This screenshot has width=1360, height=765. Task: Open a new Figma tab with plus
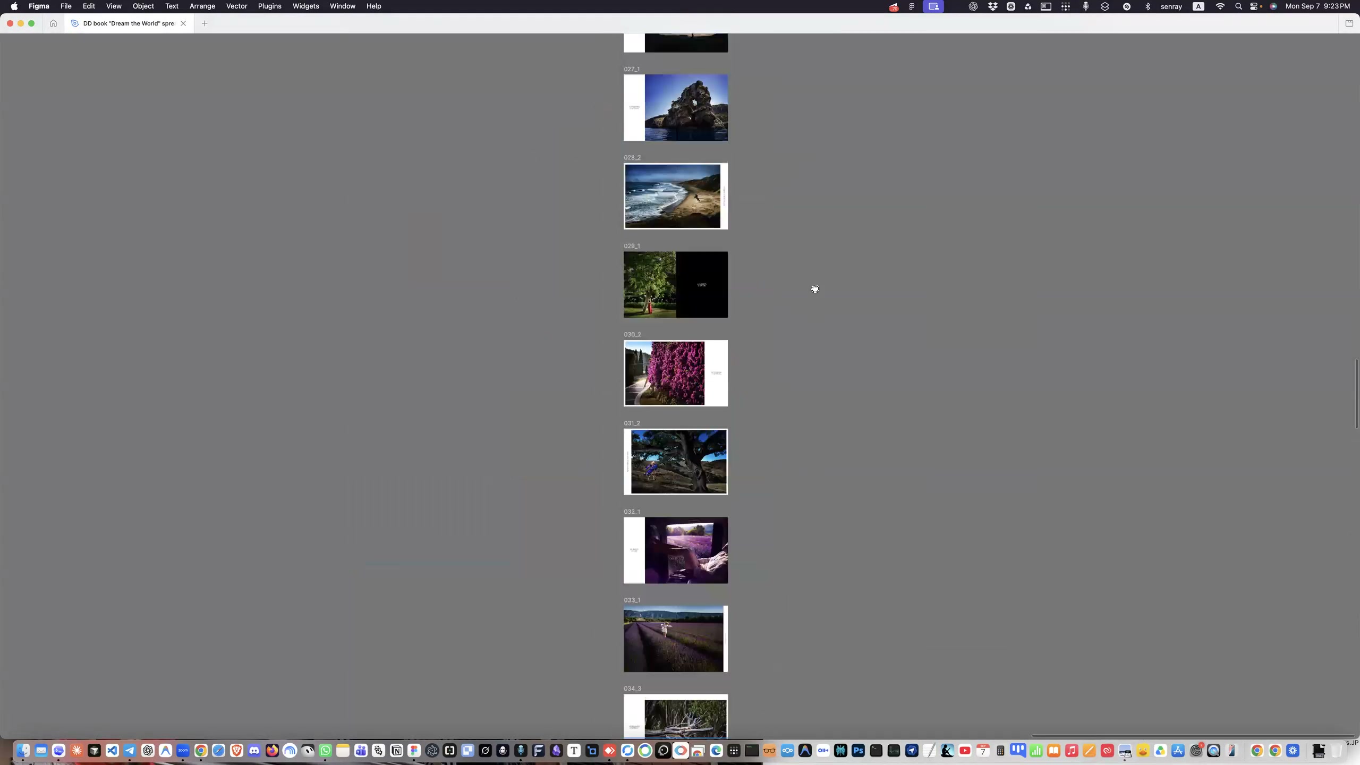[205, 23]
